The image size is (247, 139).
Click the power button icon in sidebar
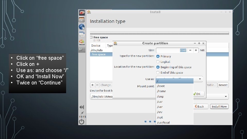(x=82, y=122)
